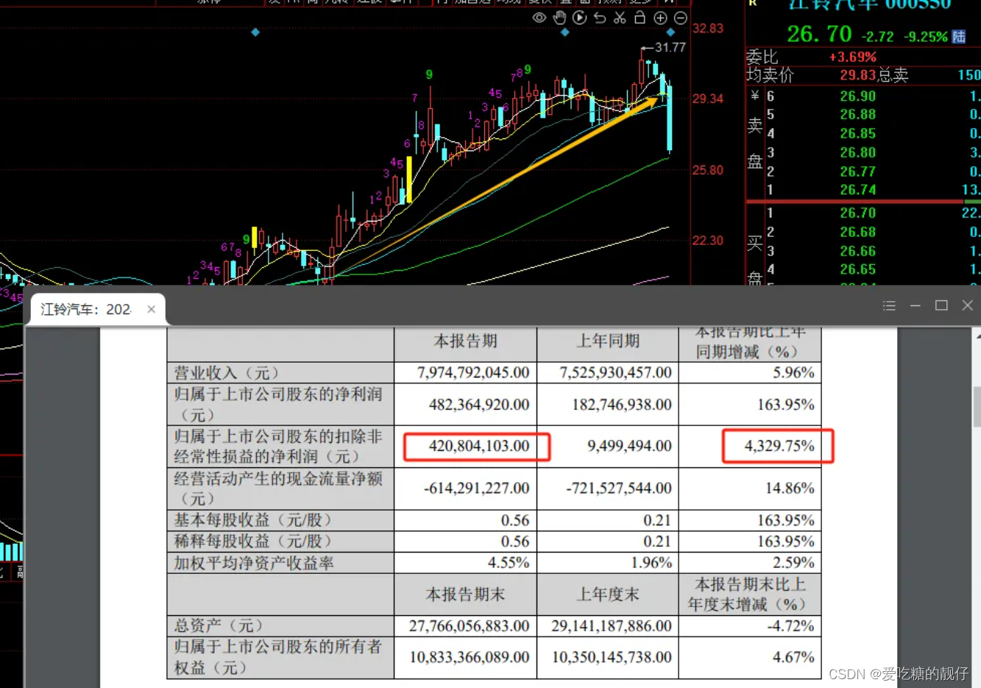Click sell level 3 price 26.80
The width and height of the screenshot is (981, 688).
point(858,153)
